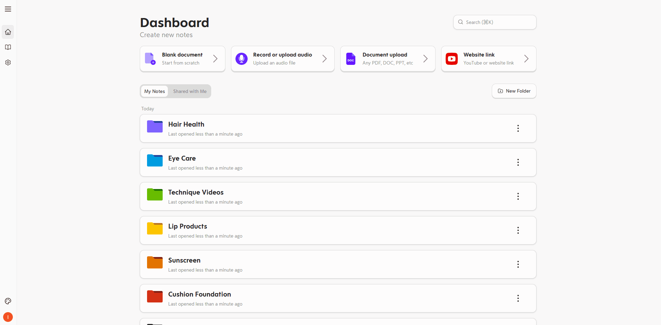Click chevron on Website link card
The width and height of the screenshot is (661, 325).
(526, 59)
